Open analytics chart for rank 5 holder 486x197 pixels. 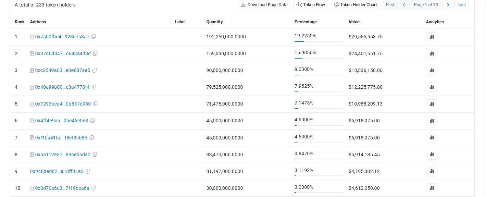click(432, 104)
